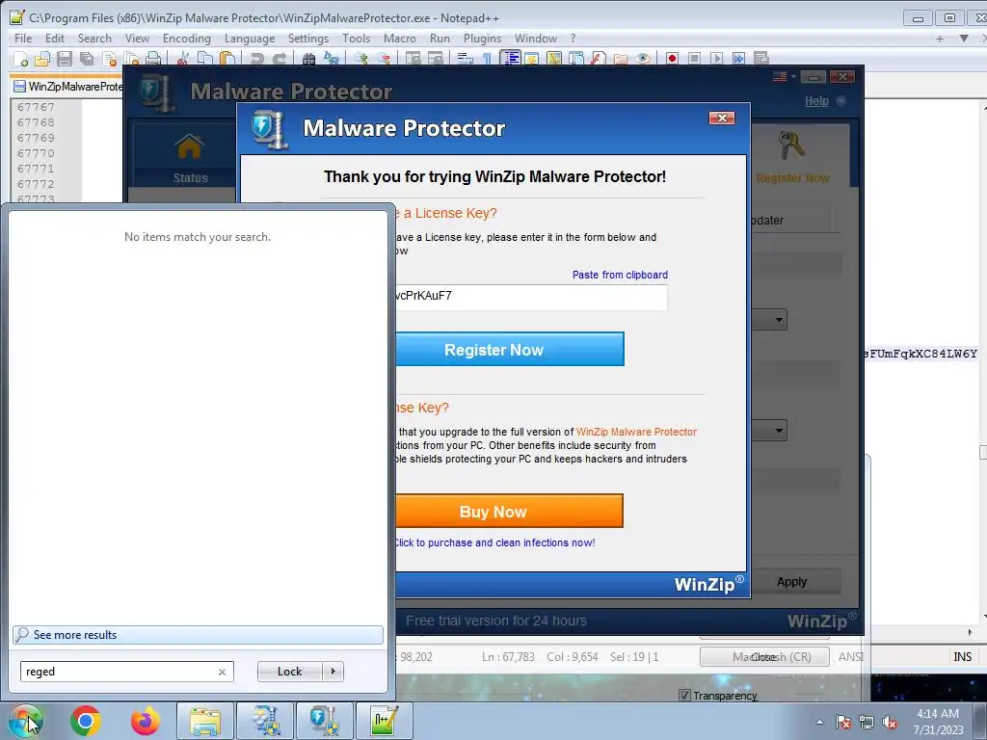Toggle Word Wrap toolbar icon
The height and width of the screenshot is (740, 987).
click(x=466, y=59)
